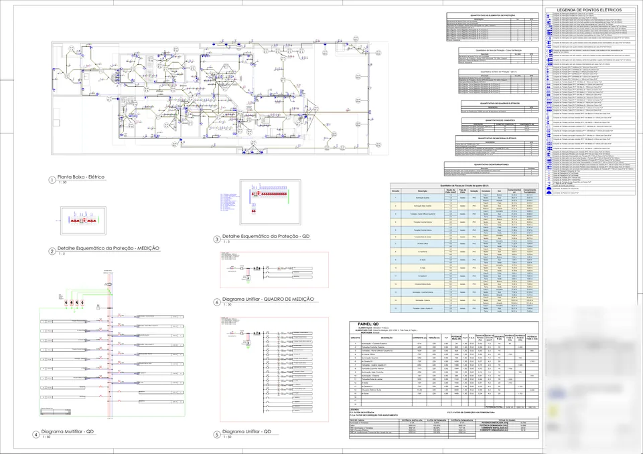Click the '1 : 5' scale under Proteção - MEDIÇÃO
This screenshot has width=643, height=454.
62,254
